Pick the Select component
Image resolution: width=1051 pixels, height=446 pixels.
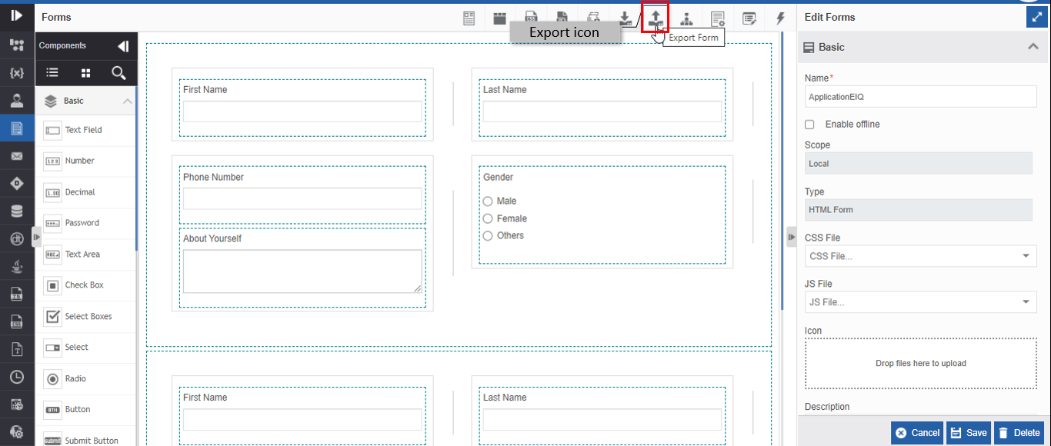pos(85,348)
